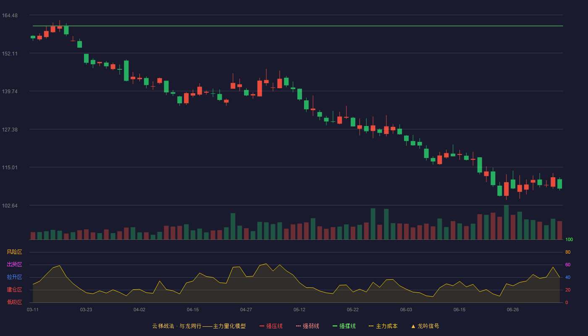Click the 云梯战法 主力量化模型 title text
Image resolution: width=588 pixels, height=336 pixels.
click(199, 326)
